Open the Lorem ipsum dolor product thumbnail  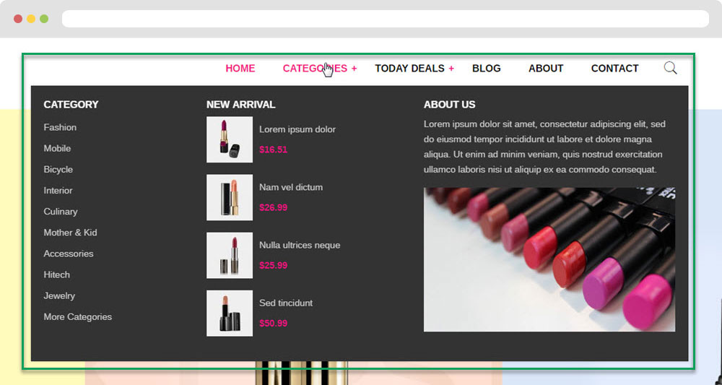click(230, 139)
